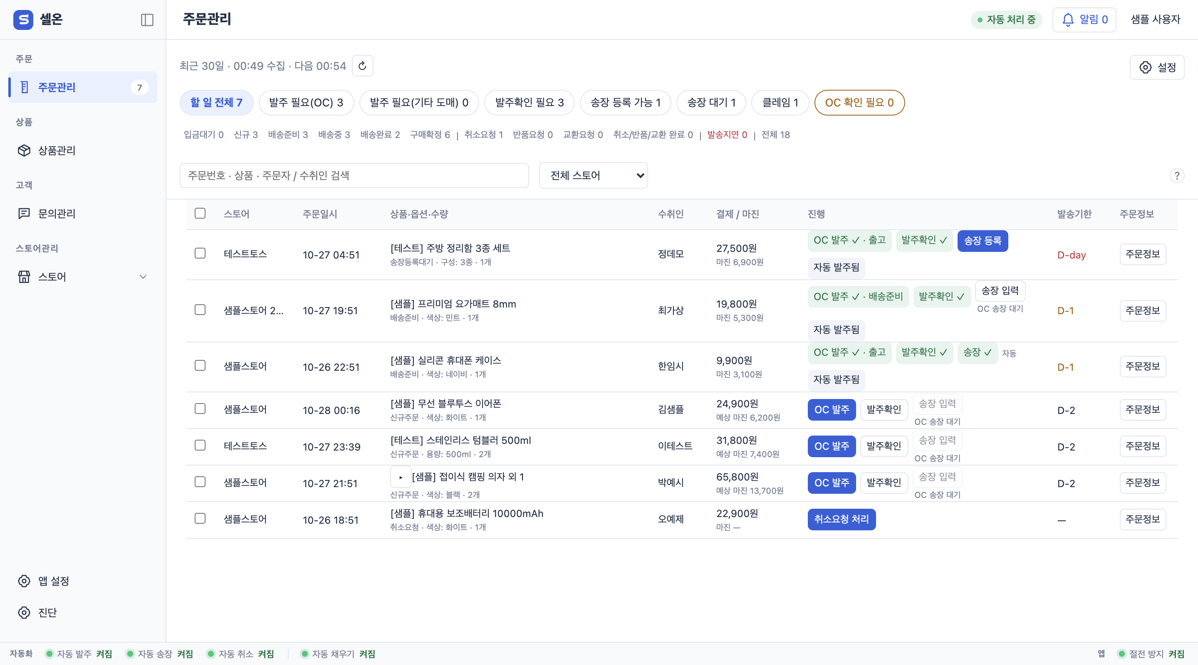Image resolution: width=1198 pixels, height=665 pixels.
Task: Check the 무선 블루투스 이어폰 order row
Action: (200, 409)
